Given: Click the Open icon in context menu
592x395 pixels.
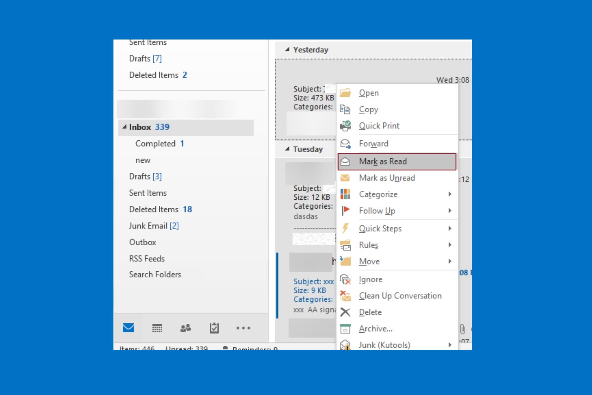Looking at the screenshot, I should point(346,93).
